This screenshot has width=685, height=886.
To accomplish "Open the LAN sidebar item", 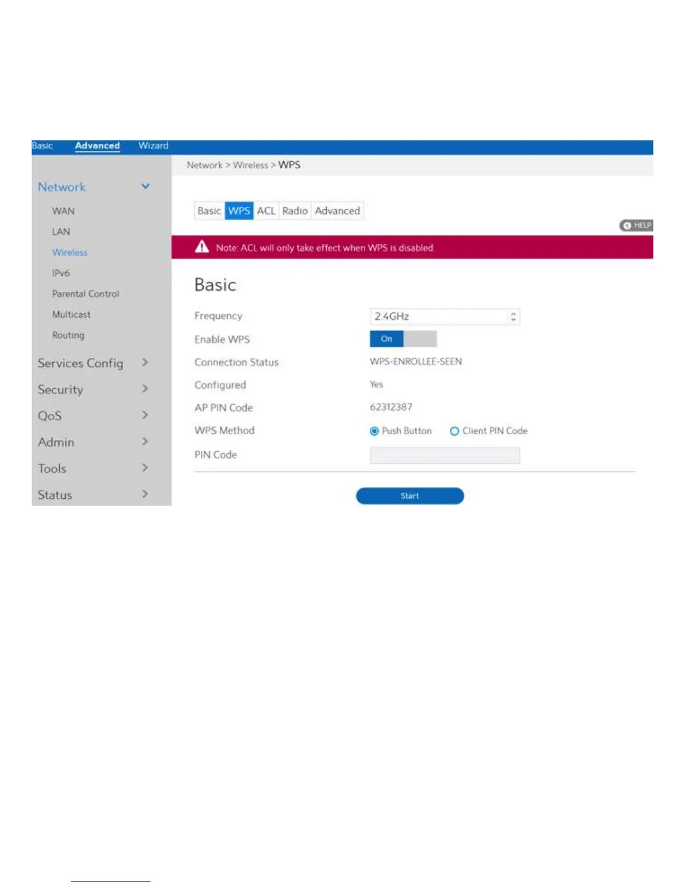I will coord(61,232).
